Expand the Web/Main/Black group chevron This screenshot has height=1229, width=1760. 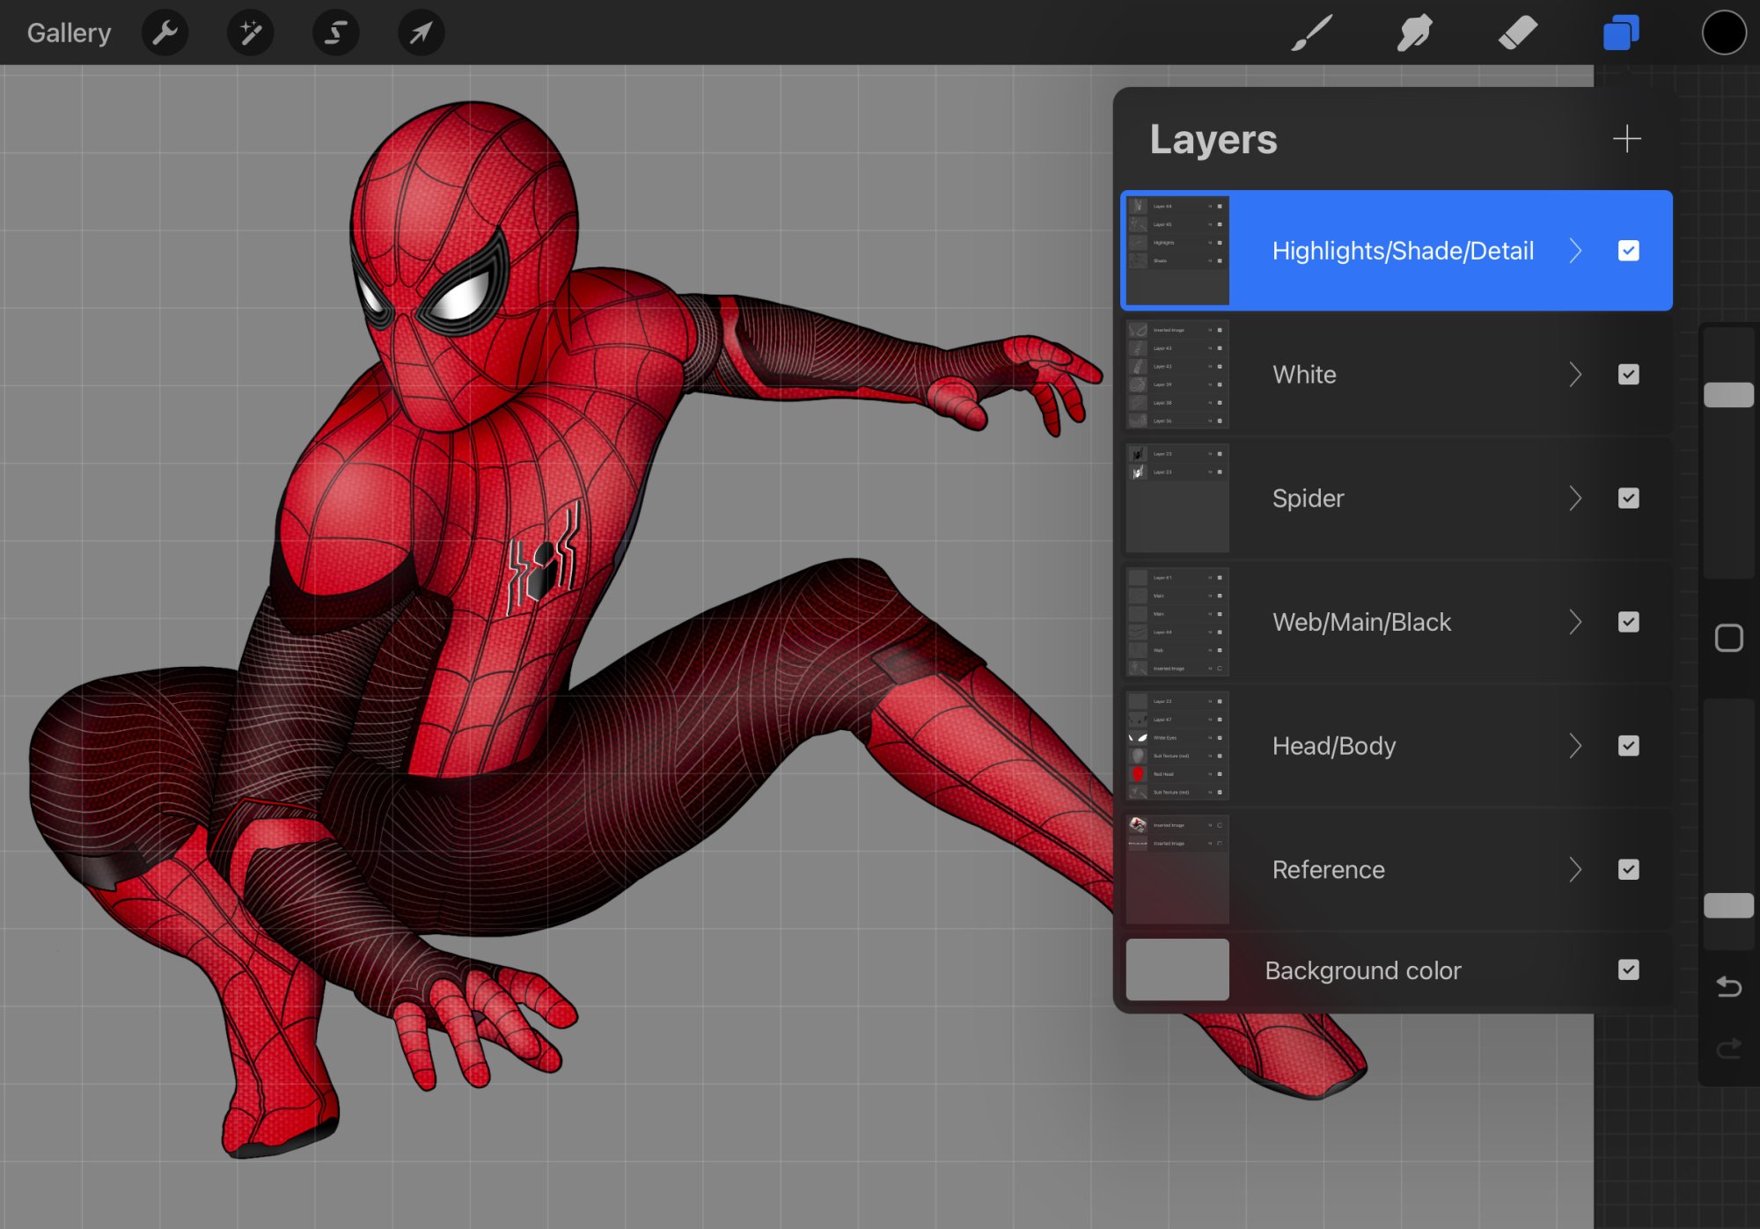pyautogui.click(x=1575, y=623)
